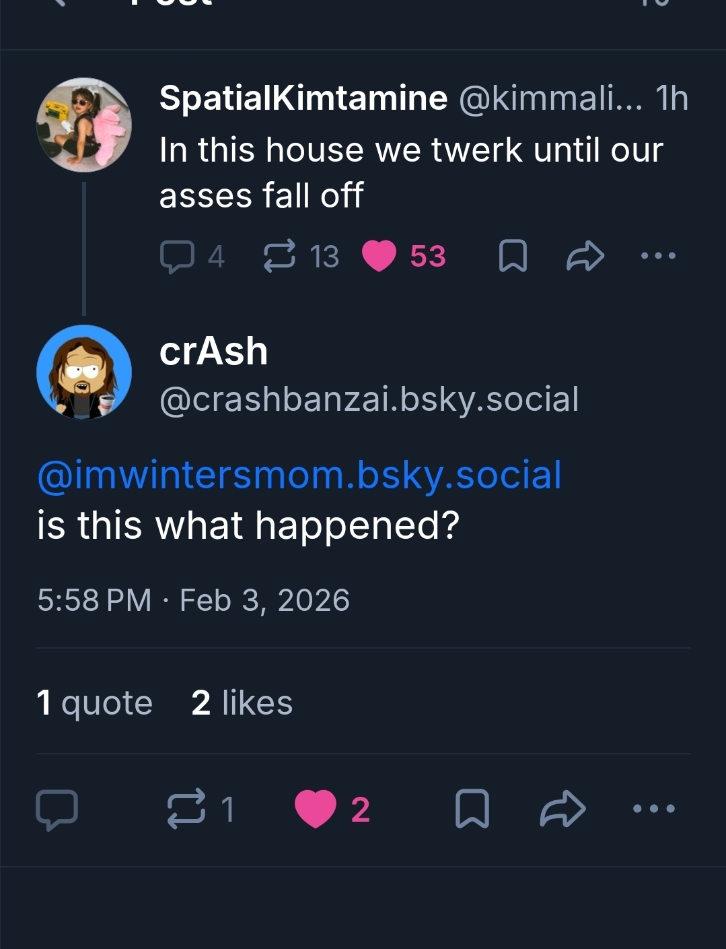Open crAsh's avatar profile

coord(84,372)
